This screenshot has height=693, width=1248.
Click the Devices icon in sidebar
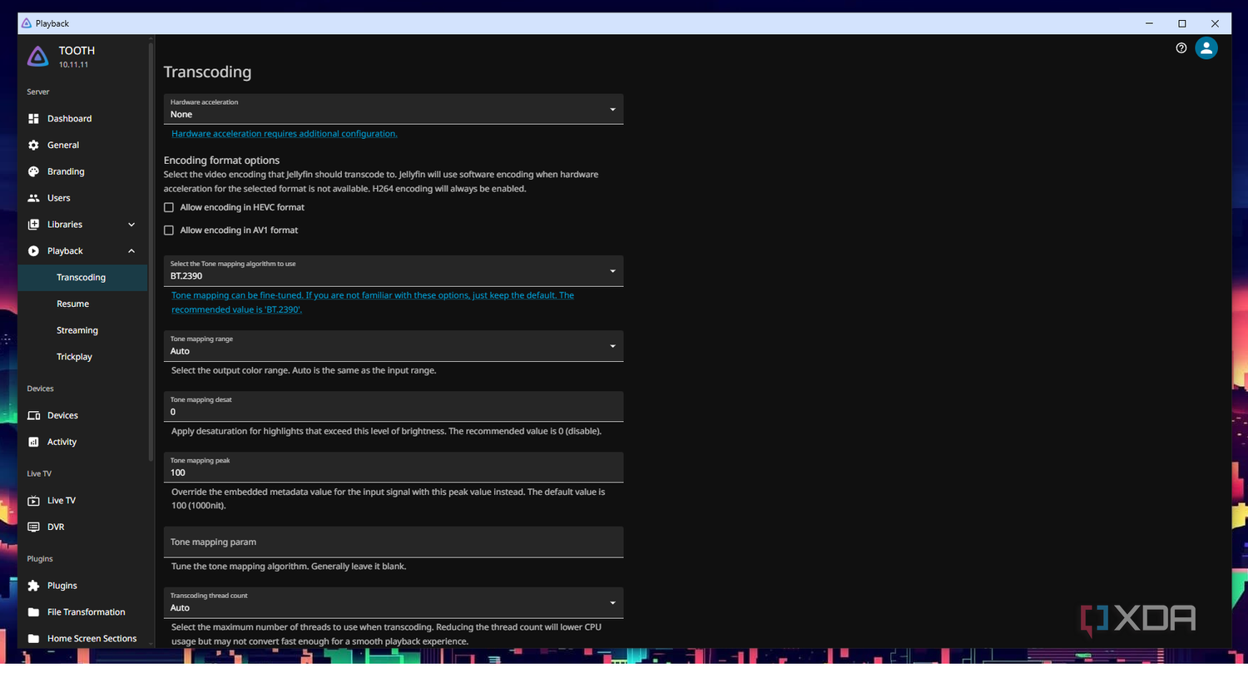(33, 415)
